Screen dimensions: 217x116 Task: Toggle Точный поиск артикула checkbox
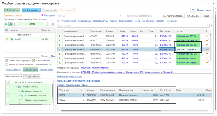click(x=6, y=60)
